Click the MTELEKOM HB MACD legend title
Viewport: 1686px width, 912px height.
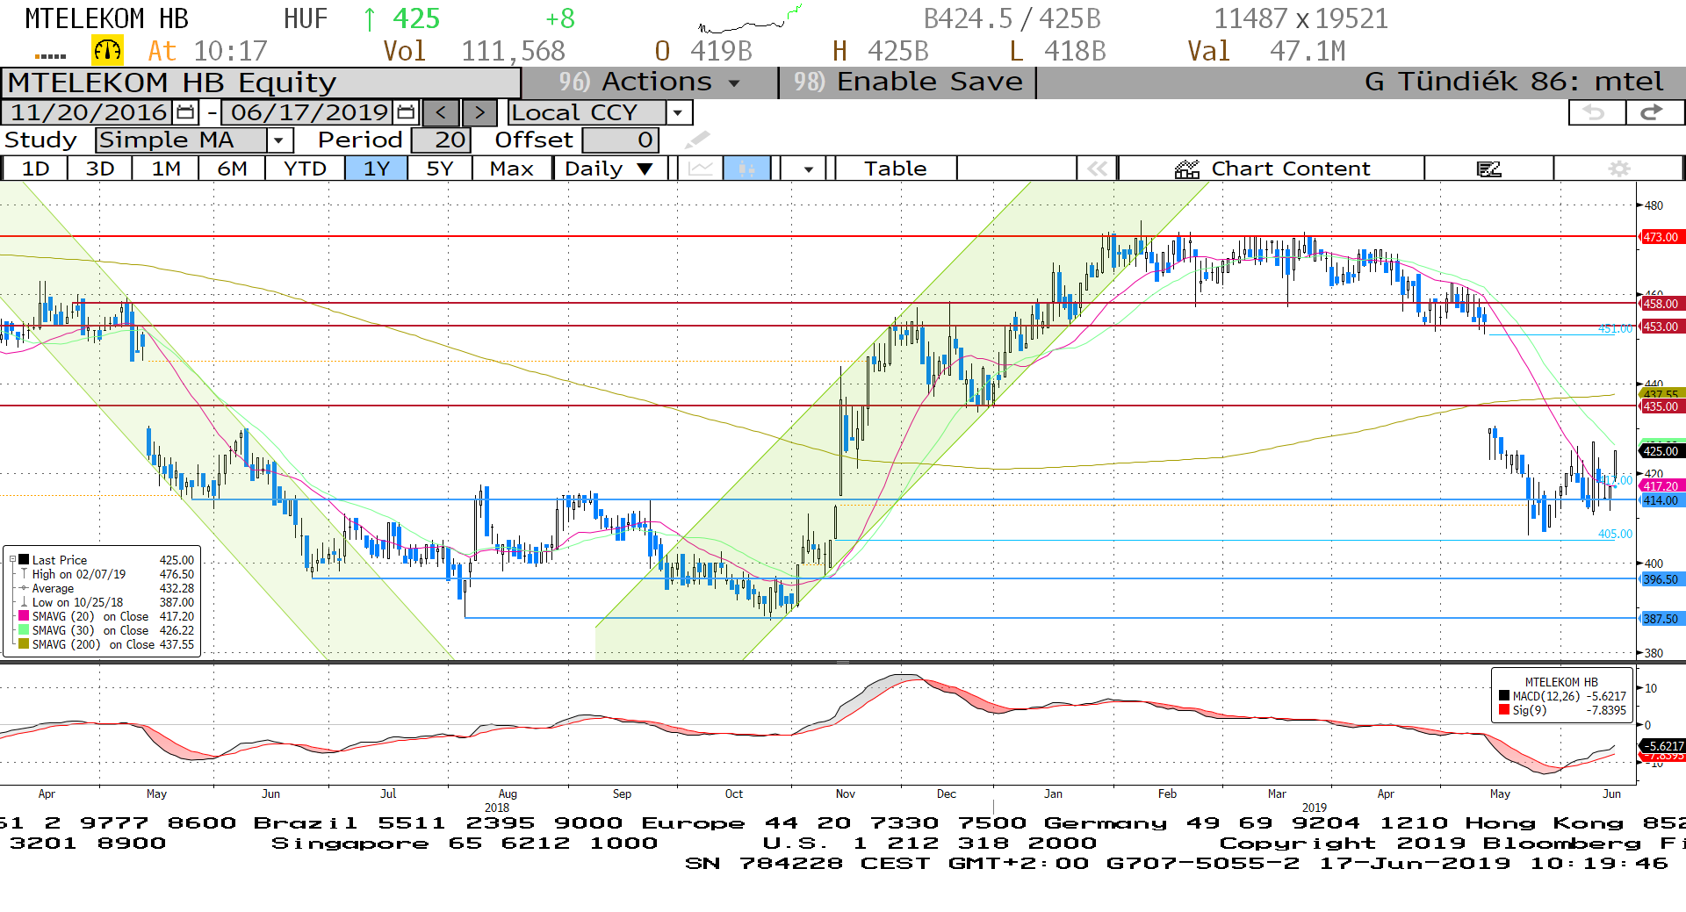point(1561,682)
